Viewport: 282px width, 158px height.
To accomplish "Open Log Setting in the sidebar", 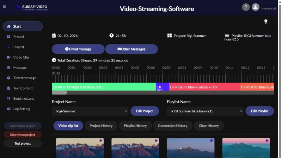I will coord(23,109).
